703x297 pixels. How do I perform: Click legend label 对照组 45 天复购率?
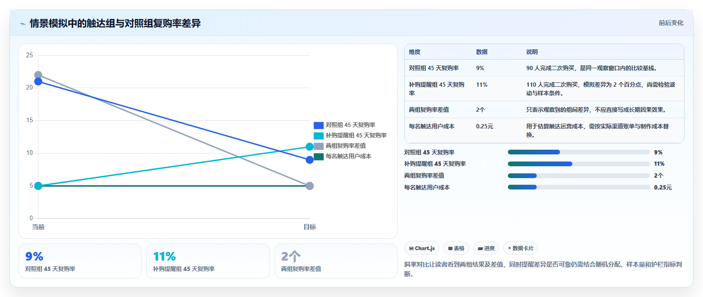pyautogui.click(x=351, y=126)
